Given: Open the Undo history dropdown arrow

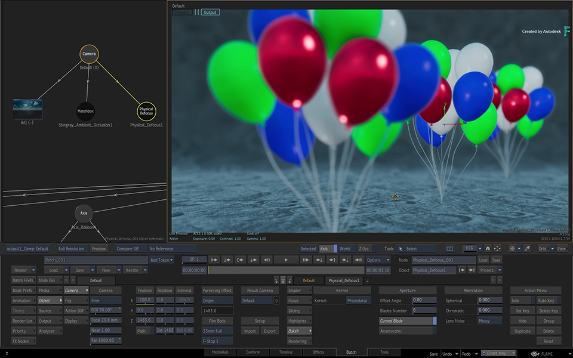Looking at the screenshot, I should [457, 354].
